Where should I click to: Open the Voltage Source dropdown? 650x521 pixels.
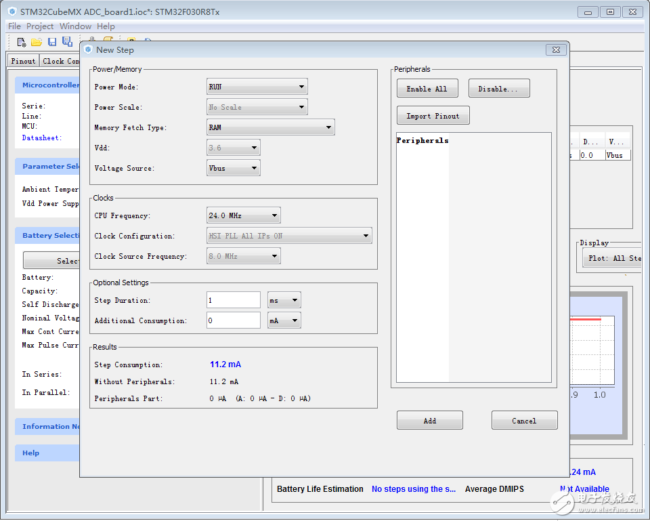click(233, 168)
